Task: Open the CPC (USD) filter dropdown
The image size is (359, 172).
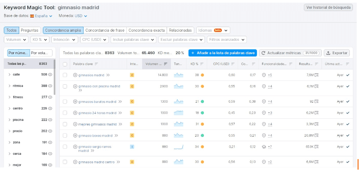Action: coord(94,40)
